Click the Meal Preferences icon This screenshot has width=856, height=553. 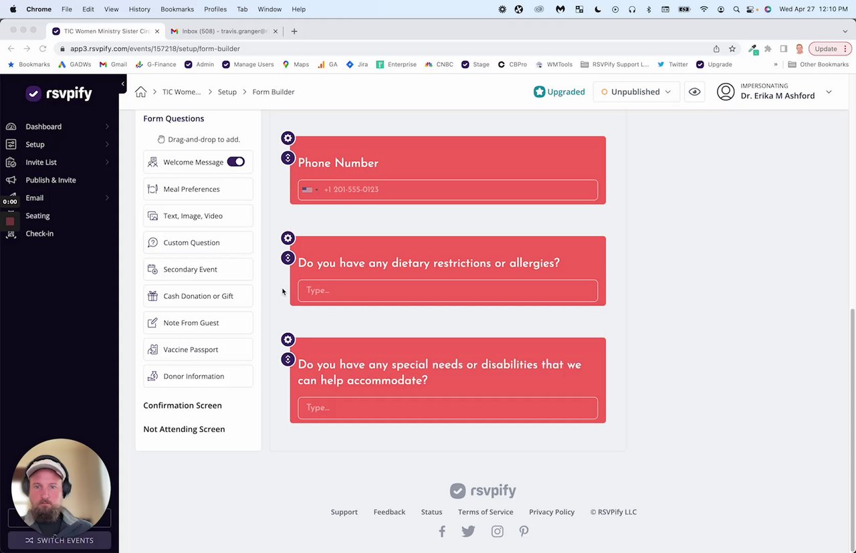152,189
